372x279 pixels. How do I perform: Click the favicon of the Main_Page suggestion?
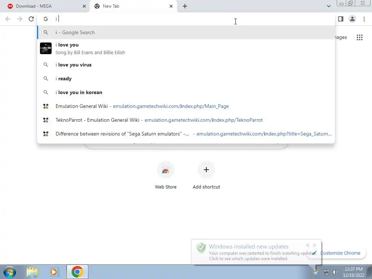click(x=46, y=106)
